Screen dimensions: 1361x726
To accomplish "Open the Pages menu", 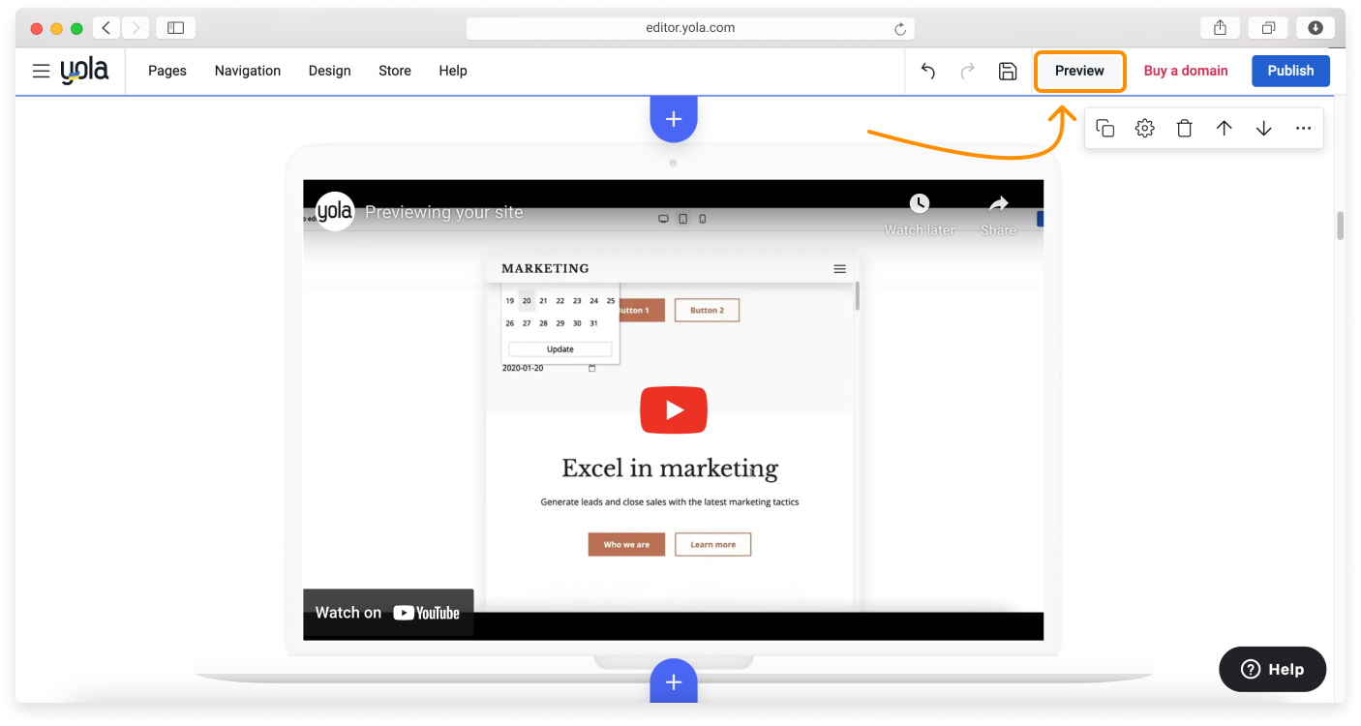I will [166, 70].
